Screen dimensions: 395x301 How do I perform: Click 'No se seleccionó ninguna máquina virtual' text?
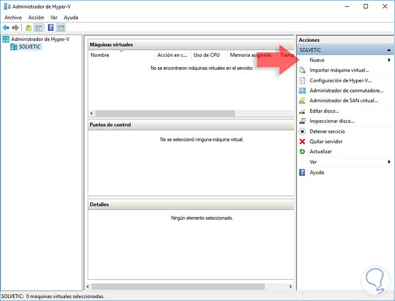[202, 140]
